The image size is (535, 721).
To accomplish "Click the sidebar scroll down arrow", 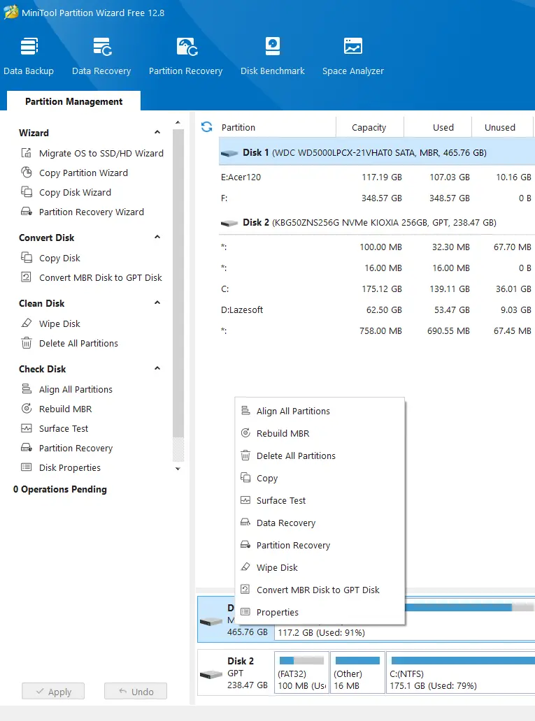I will [178, 469].
